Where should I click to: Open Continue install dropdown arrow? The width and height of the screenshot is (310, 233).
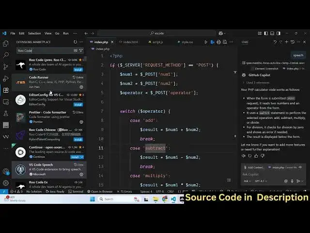(82, 157)
